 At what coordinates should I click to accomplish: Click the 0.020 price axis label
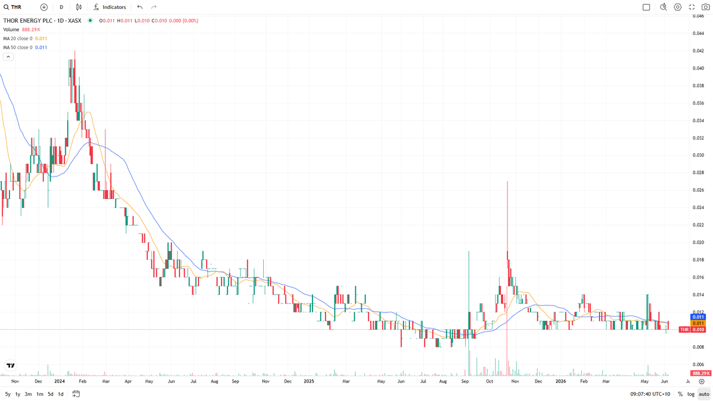(x=699, y=242)
